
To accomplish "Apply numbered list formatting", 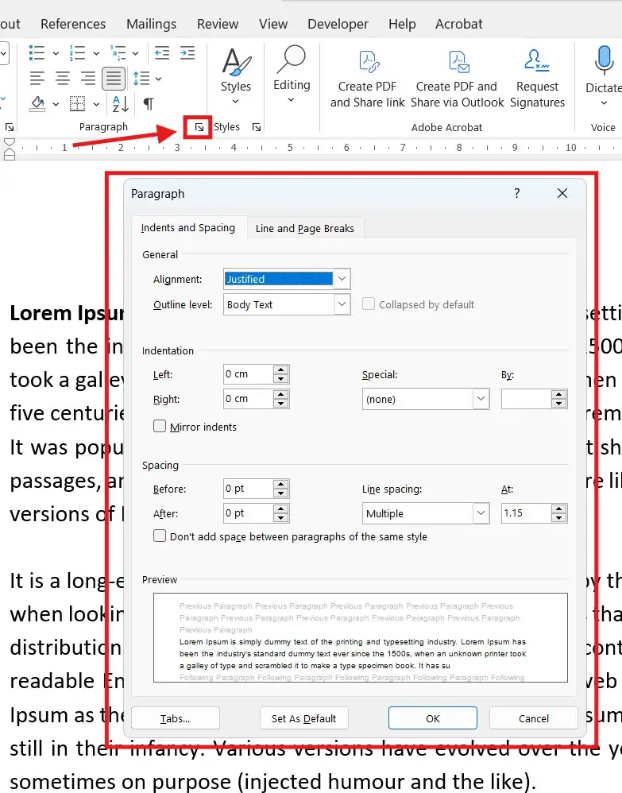I will [x=77, y=52].
